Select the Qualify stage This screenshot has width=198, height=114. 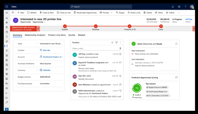click(65, 26)
